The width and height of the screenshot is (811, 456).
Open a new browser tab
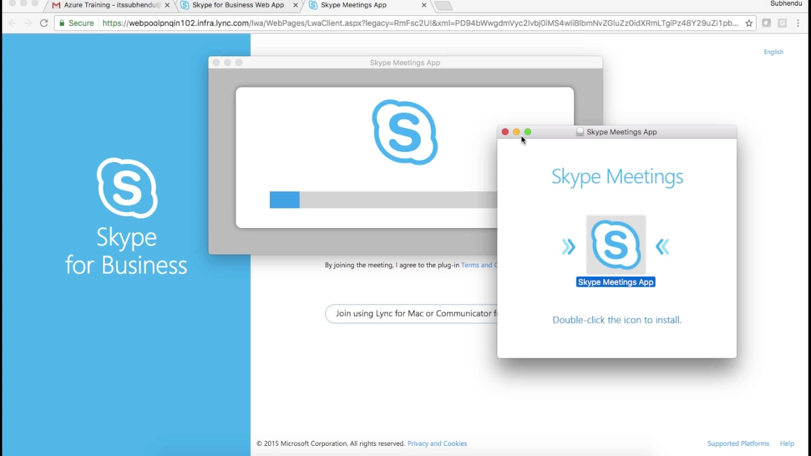coord(444,6)
